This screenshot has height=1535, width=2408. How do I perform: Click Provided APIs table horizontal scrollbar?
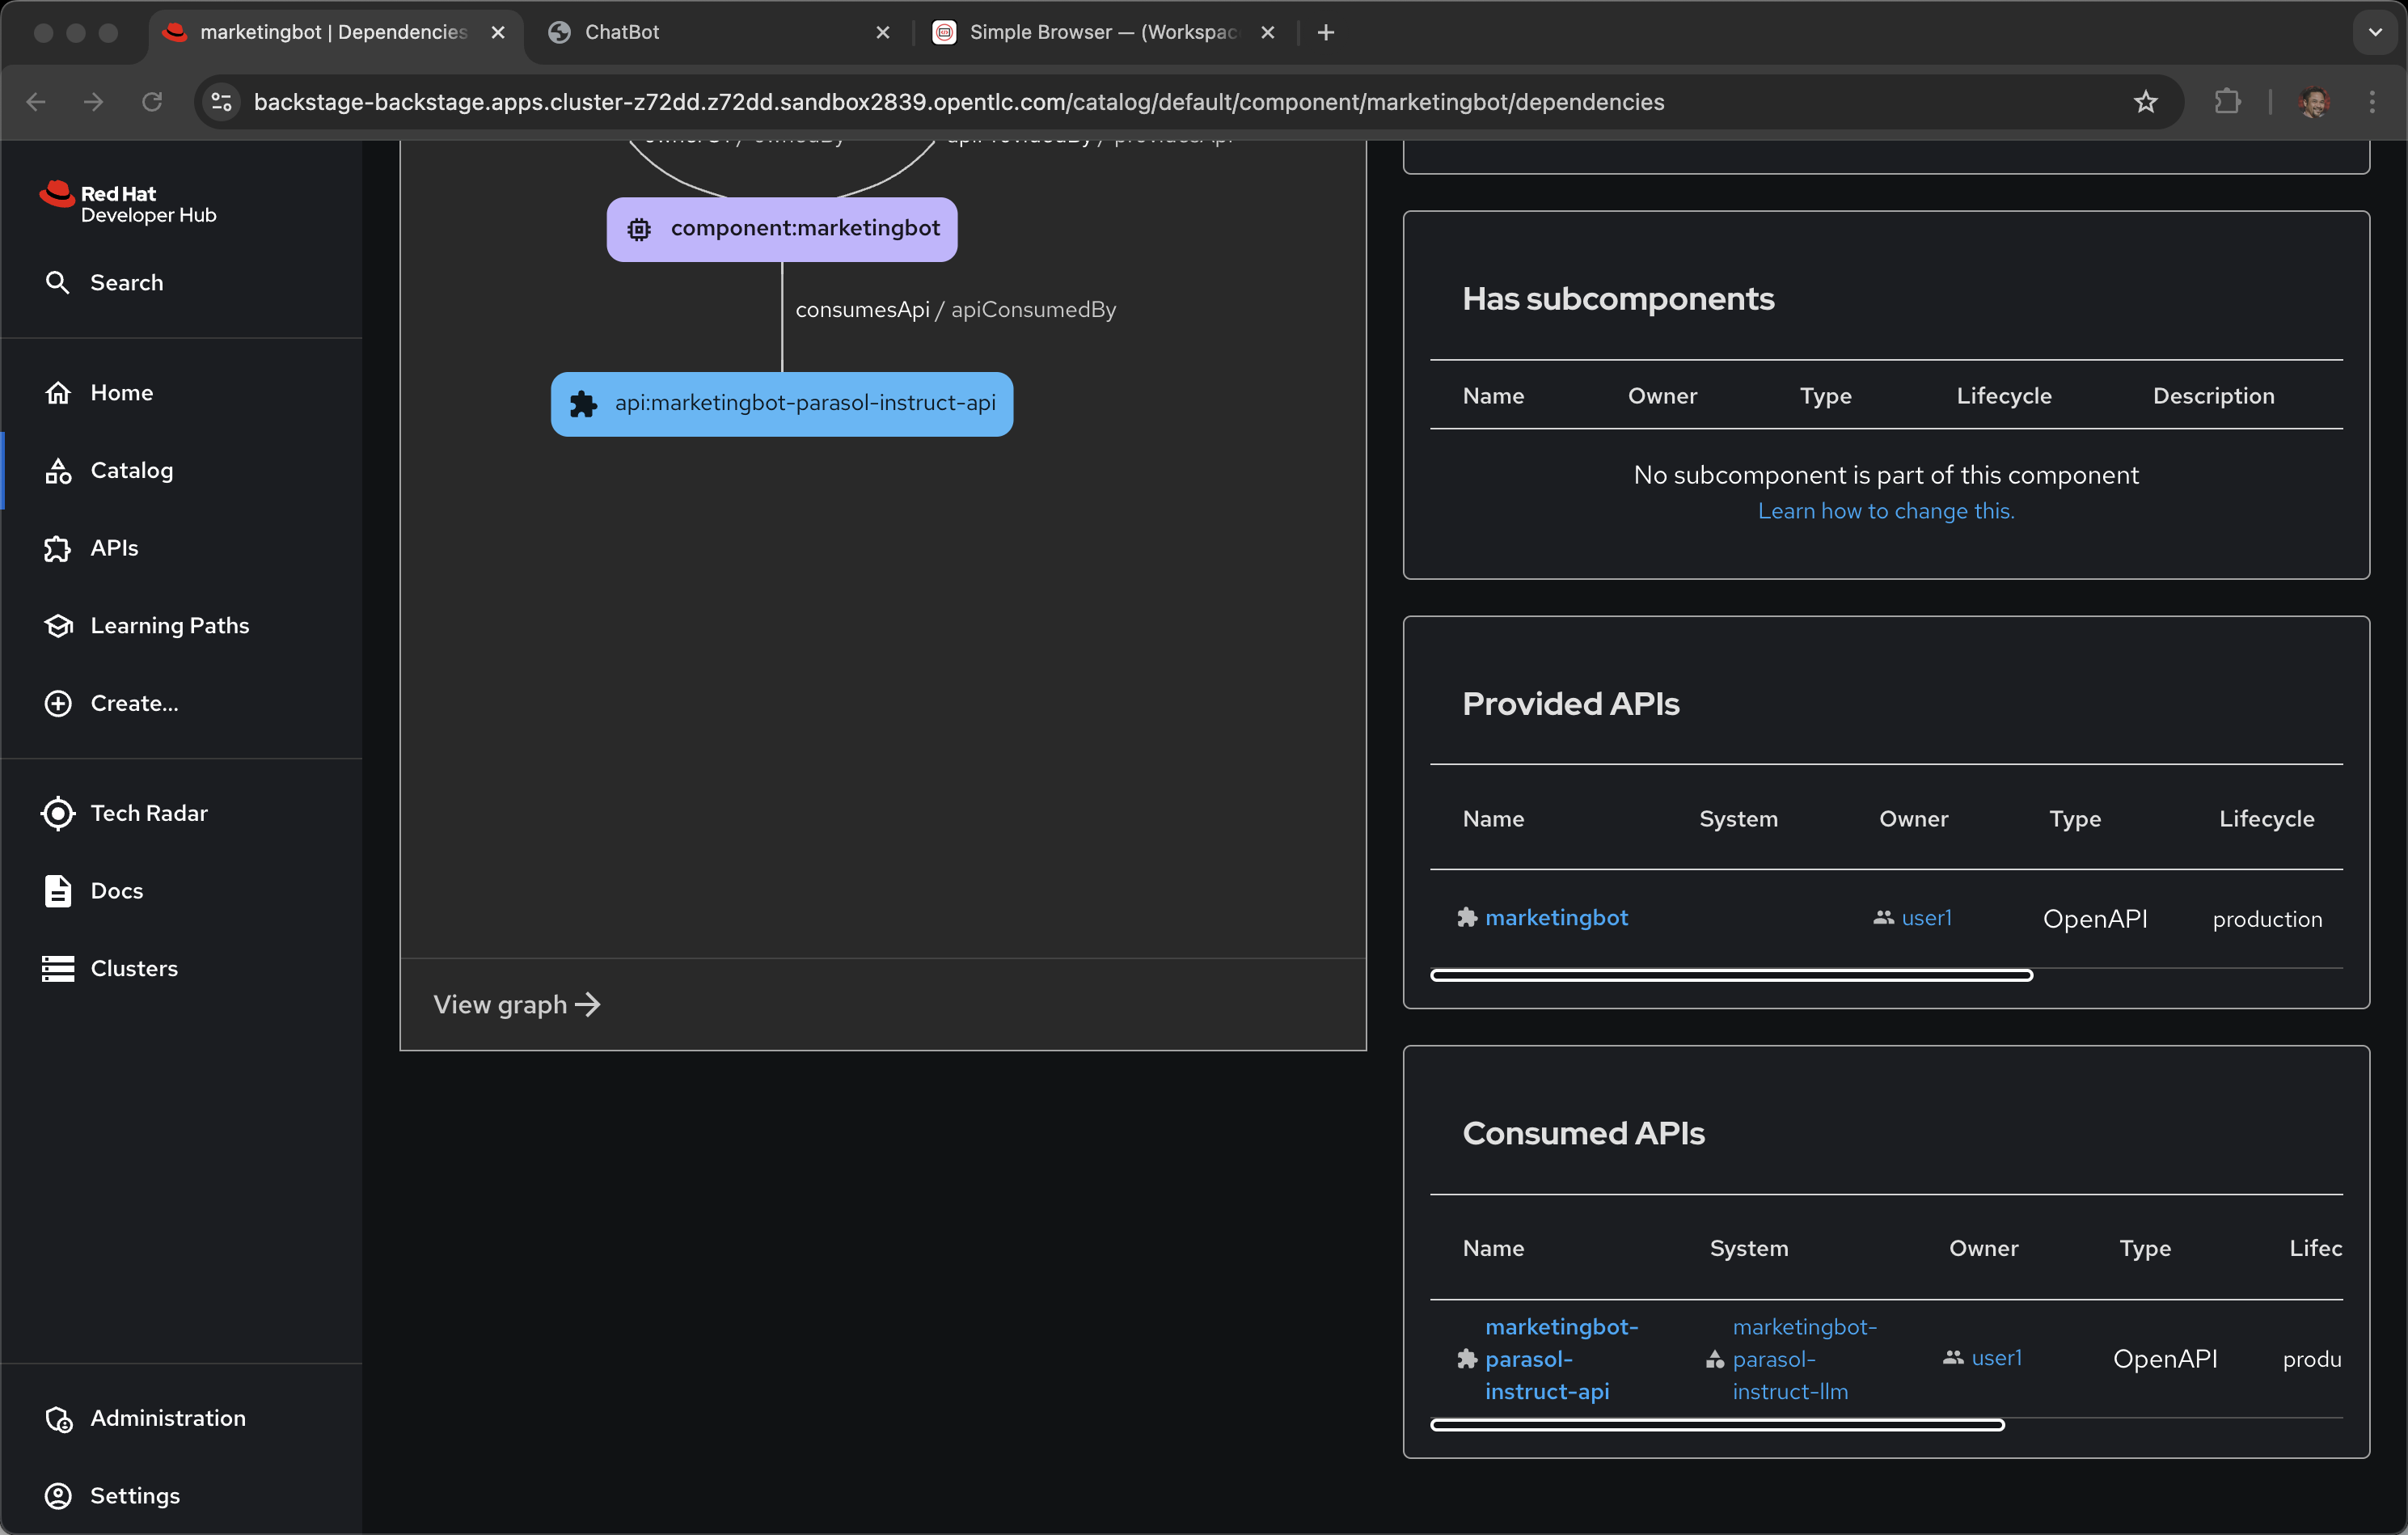coord(1731,975)
